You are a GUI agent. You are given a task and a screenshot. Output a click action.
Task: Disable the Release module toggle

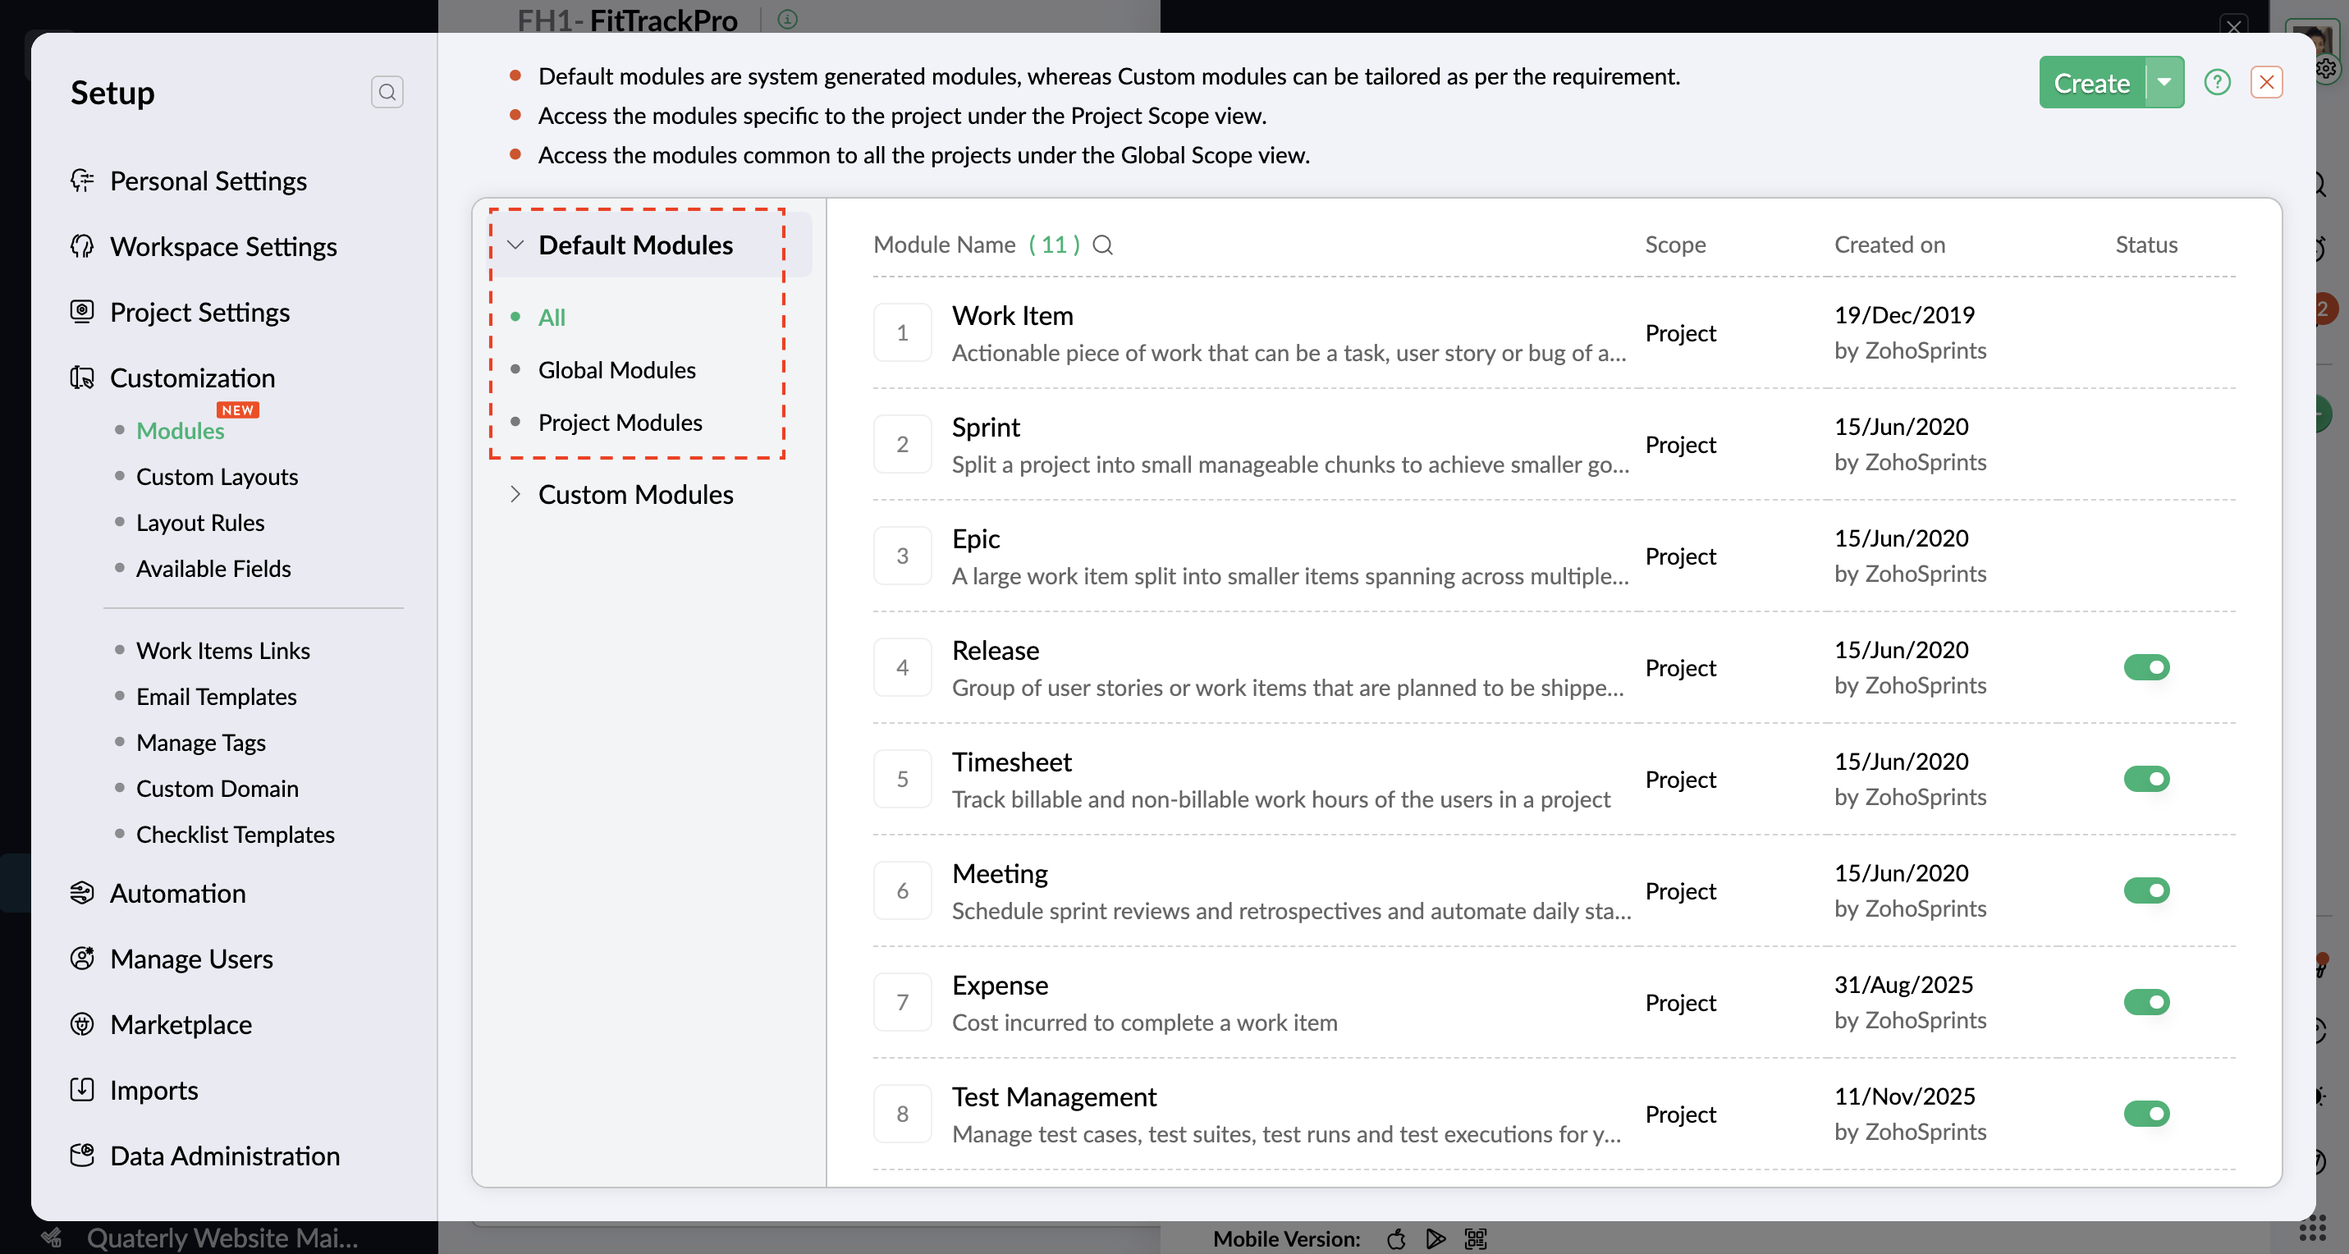pos(2145,667)
